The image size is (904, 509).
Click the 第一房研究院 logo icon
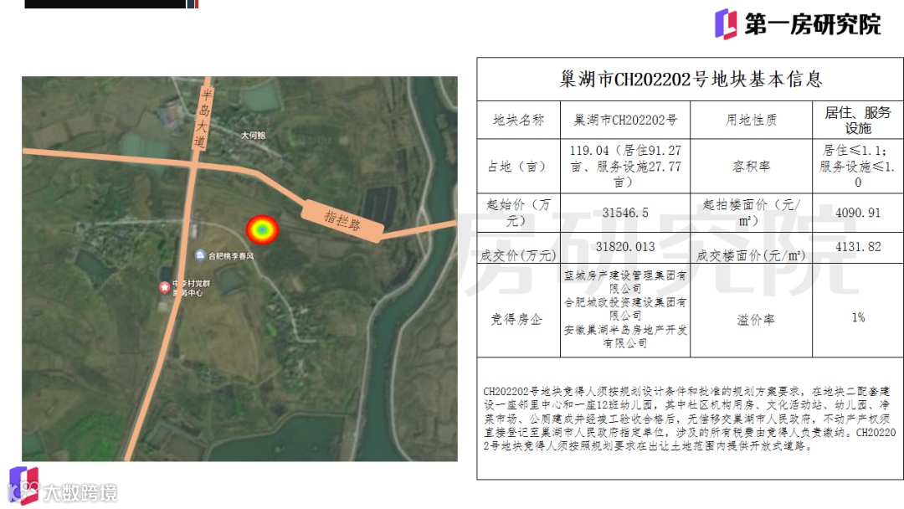pos(726,24)
